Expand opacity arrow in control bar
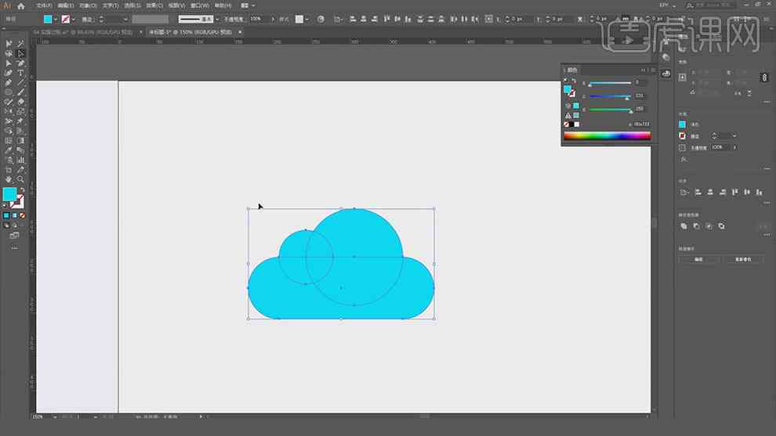Viewport: 776px width, 436px height. [272, 20]
